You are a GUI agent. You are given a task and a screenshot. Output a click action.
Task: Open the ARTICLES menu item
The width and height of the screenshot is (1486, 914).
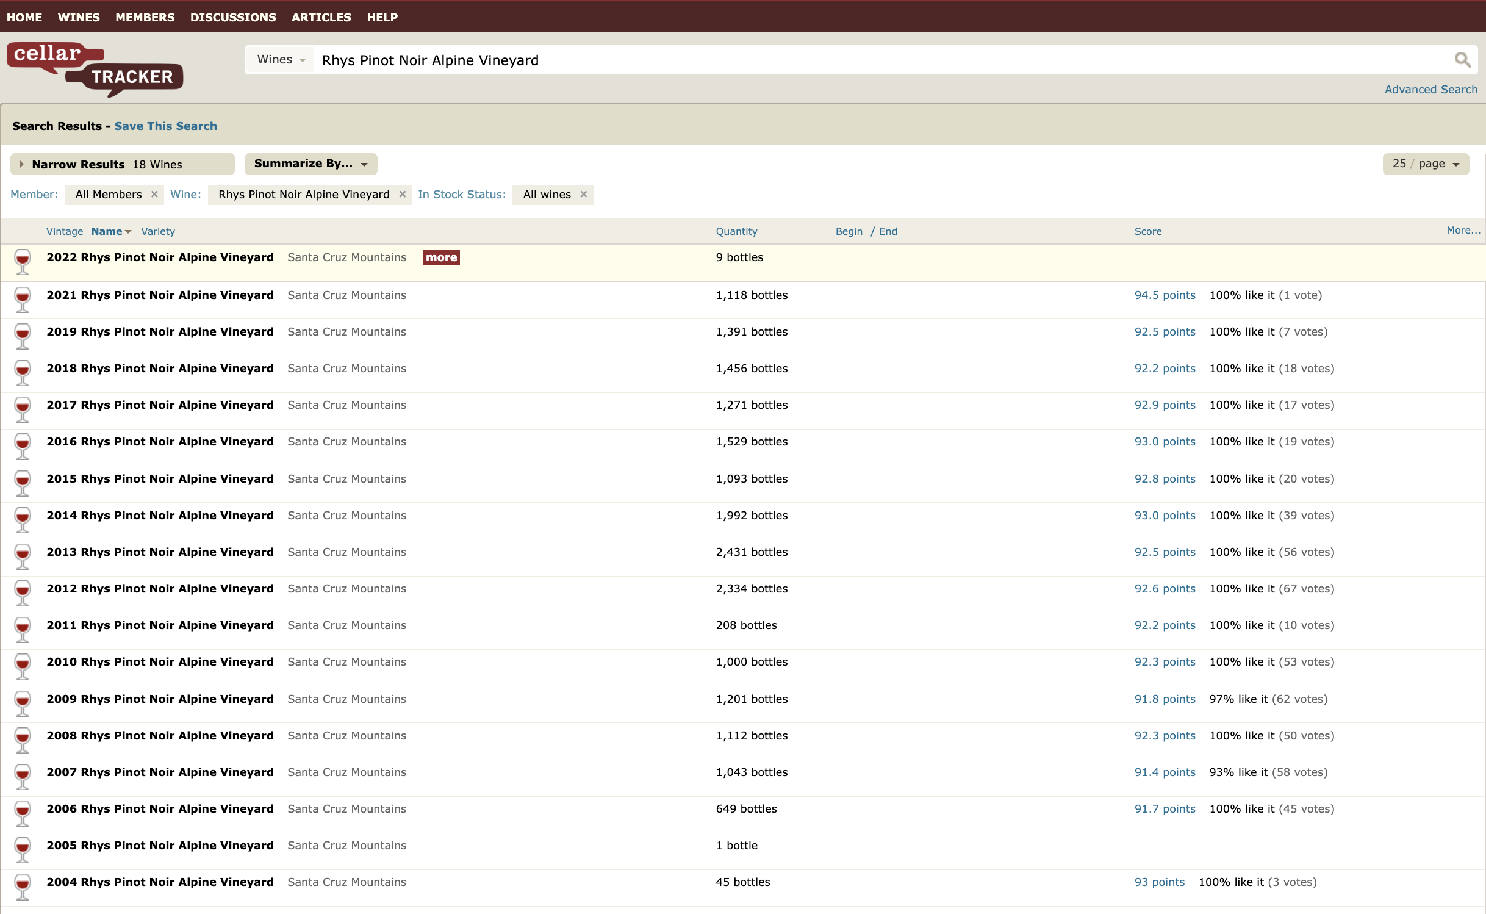tap(321, 17)
